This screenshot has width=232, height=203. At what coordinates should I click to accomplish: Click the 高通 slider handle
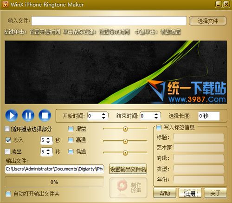(x=125, y=141)
